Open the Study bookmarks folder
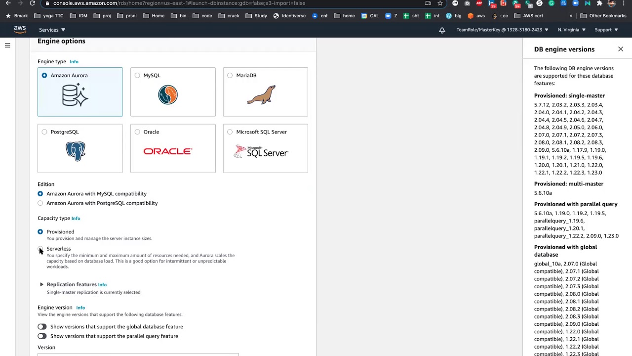This screenshot has width=632, height=356. tap(256, 16)
